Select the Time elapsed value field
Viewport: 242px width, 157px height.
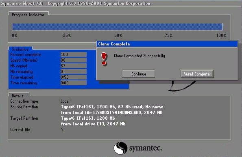(74, 77)
